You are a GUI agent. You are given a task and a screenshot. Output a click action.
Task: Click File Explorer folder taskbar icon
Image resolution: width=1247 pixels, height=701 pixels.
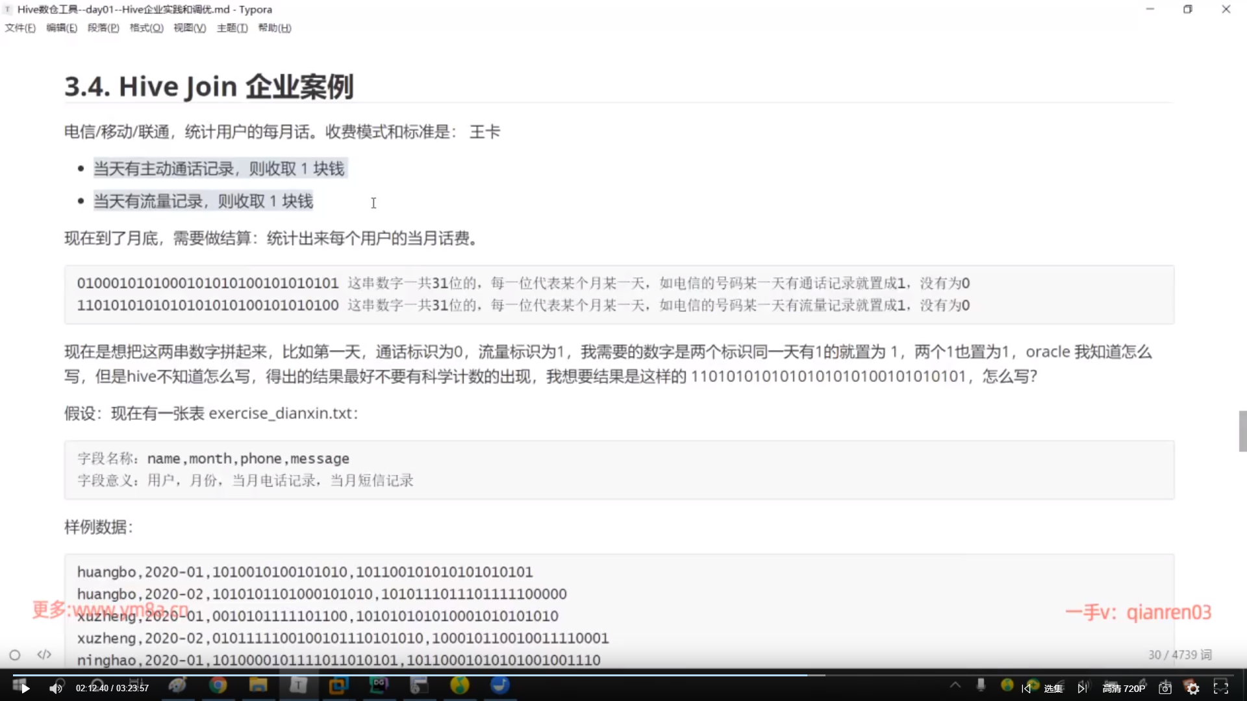point(258,685)
